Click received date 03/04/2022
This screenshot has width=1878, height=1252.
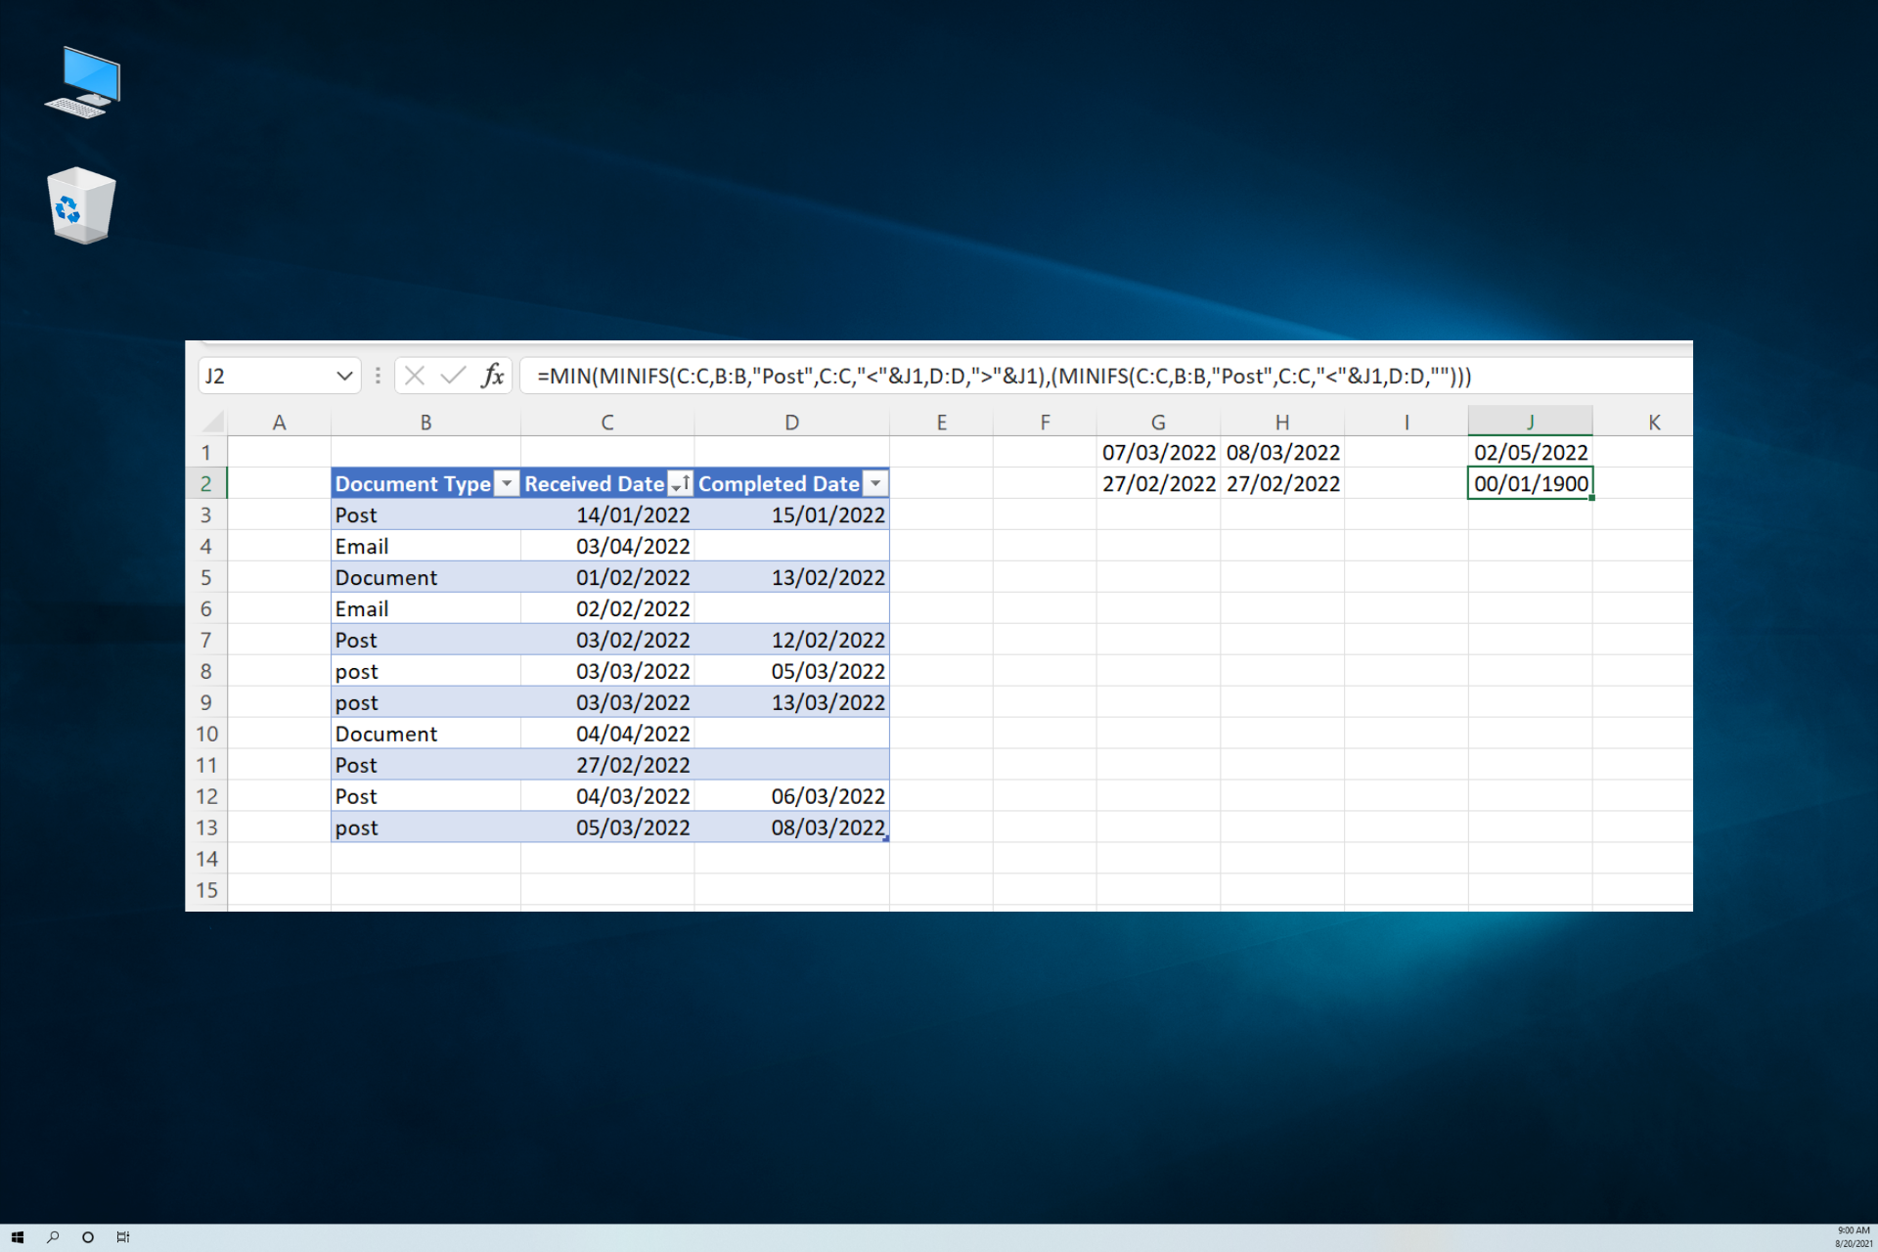[607, 546]
